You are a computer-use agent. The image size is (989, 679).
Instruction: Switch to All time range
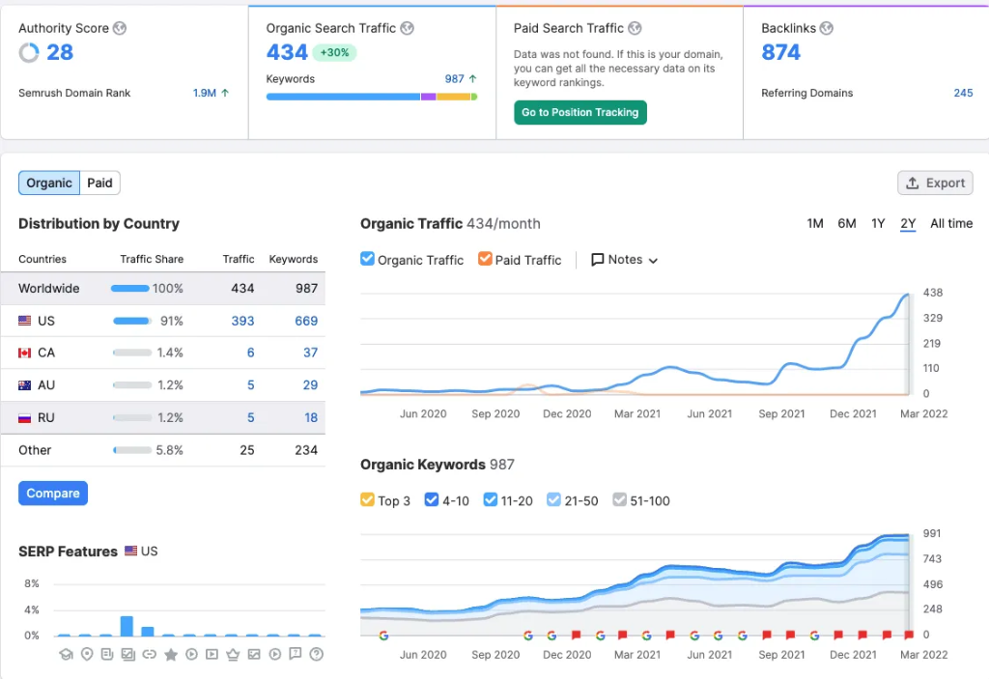(951, 224)
